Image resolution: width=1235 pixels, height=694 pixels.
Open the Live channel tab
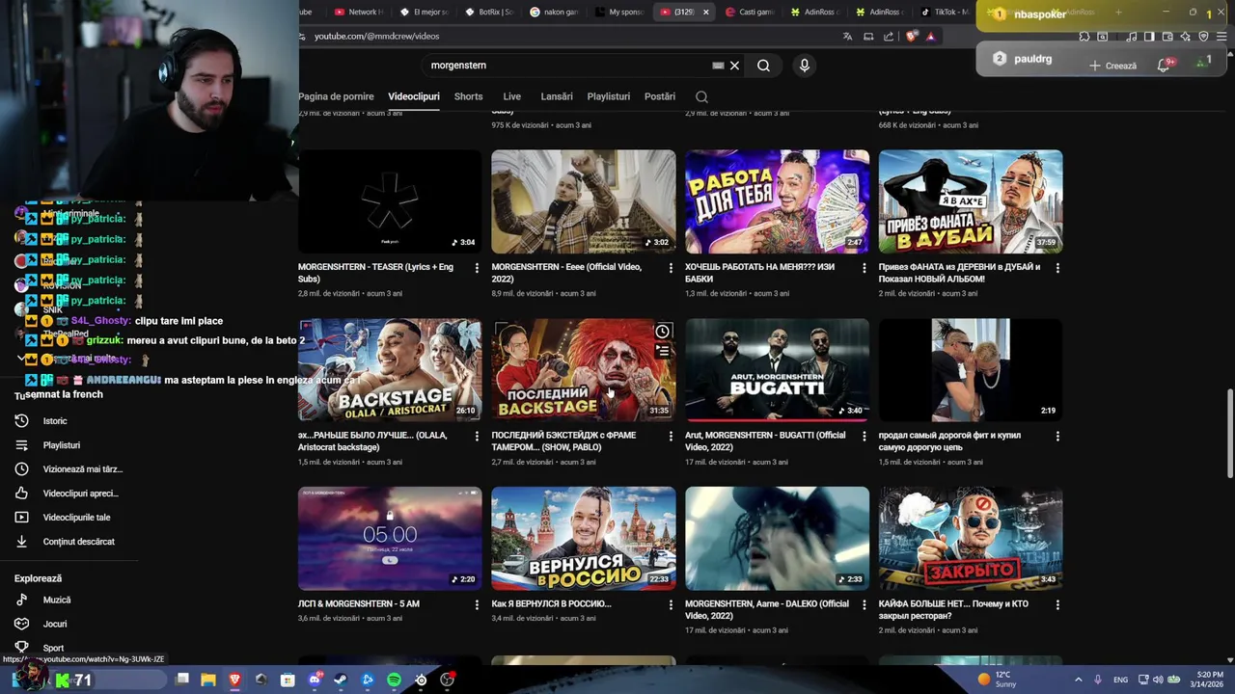511,96
